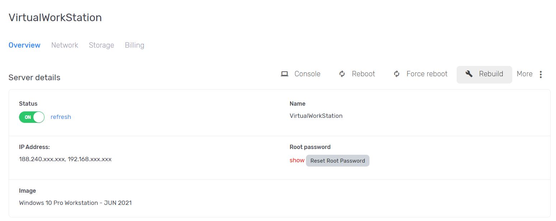Screen dimensions: 556x221
Task: Toggle the server Status ON switch
Action: [32, 117]
